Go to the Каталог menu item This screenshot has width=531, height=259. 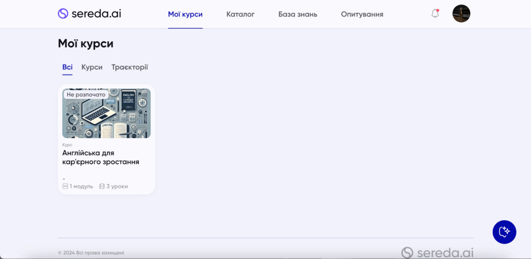coord(240,14)
